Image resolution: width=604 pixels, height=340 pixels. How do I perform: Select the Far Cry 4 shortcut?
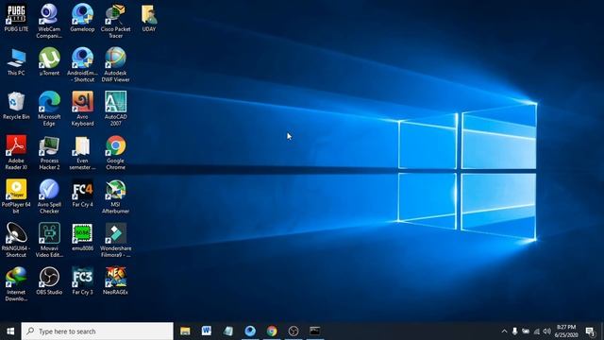[x=82, y=194]
